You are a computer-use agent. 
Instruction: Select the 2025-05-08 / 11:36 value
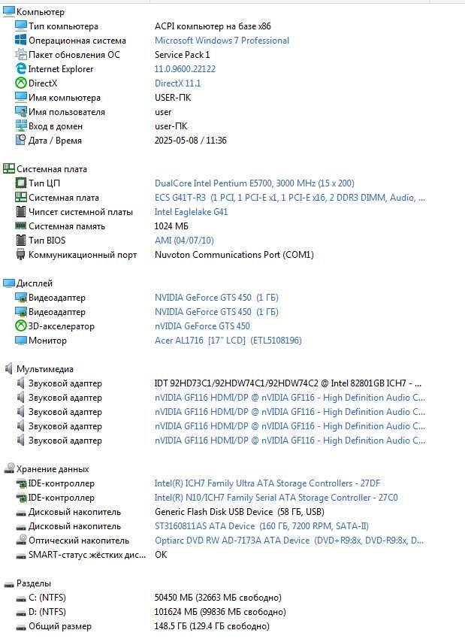coord(191,140)
